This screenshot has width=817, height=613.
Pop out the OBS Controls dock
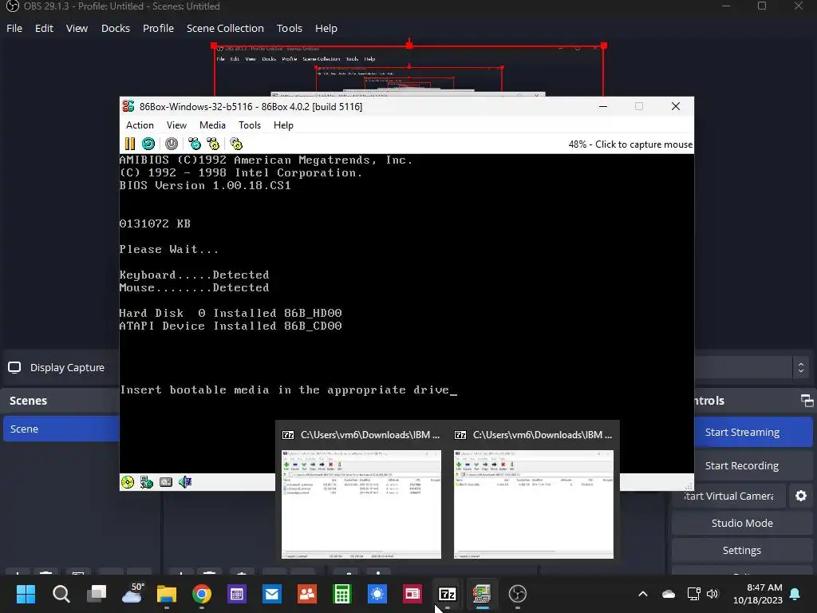(807, 401)
